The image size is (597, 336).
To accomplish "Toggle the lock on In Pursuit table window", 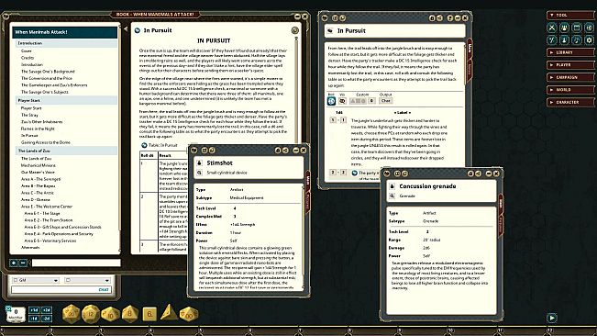I will click(432, 18).
